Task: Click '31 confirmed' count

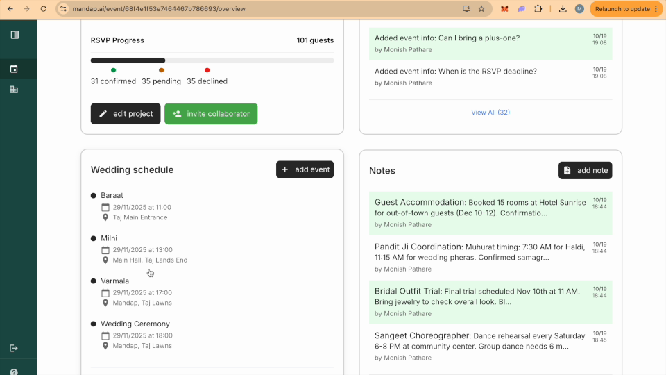Action: pos(113,81)
